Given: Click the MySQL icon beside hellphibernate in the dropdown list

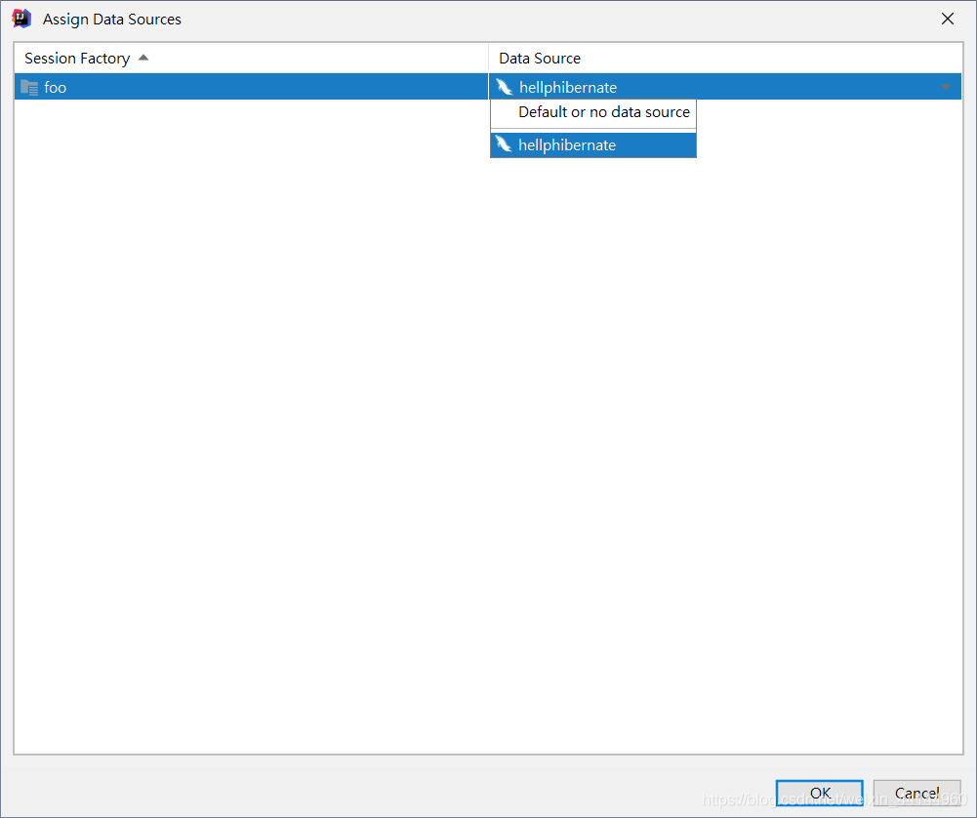Looking at the screenshot, I should [504, 144].
